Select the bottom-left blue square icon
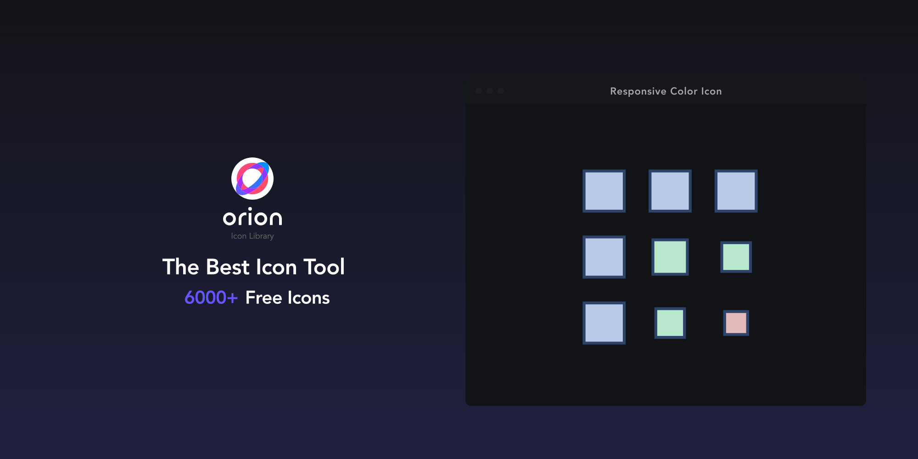This screenshot has width=918, height=459. 604,323
